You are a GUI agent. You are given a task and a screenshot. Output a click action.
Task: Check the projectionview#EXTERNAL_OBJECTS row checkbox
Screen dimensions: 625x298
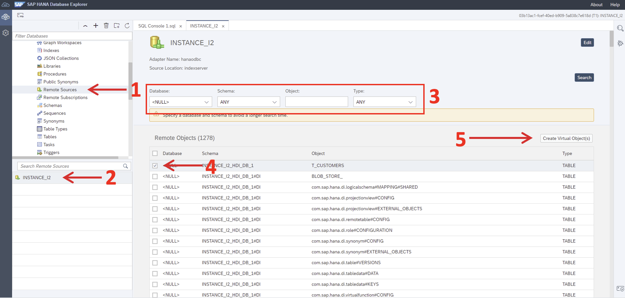click(155, 209)
